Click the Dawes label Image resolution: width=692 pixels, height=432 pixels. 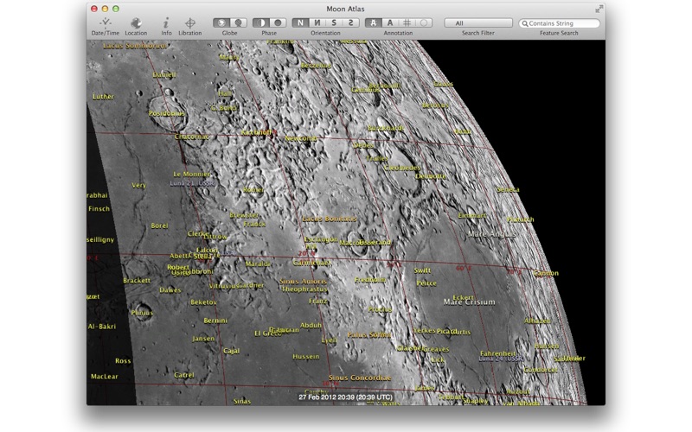[170, 290]
